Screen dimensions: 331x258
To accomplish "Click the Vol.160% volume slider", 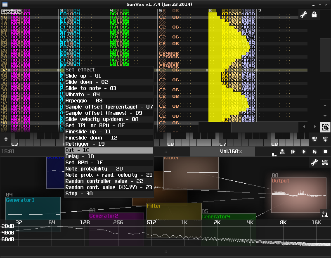I will click(x=230, y=151).
